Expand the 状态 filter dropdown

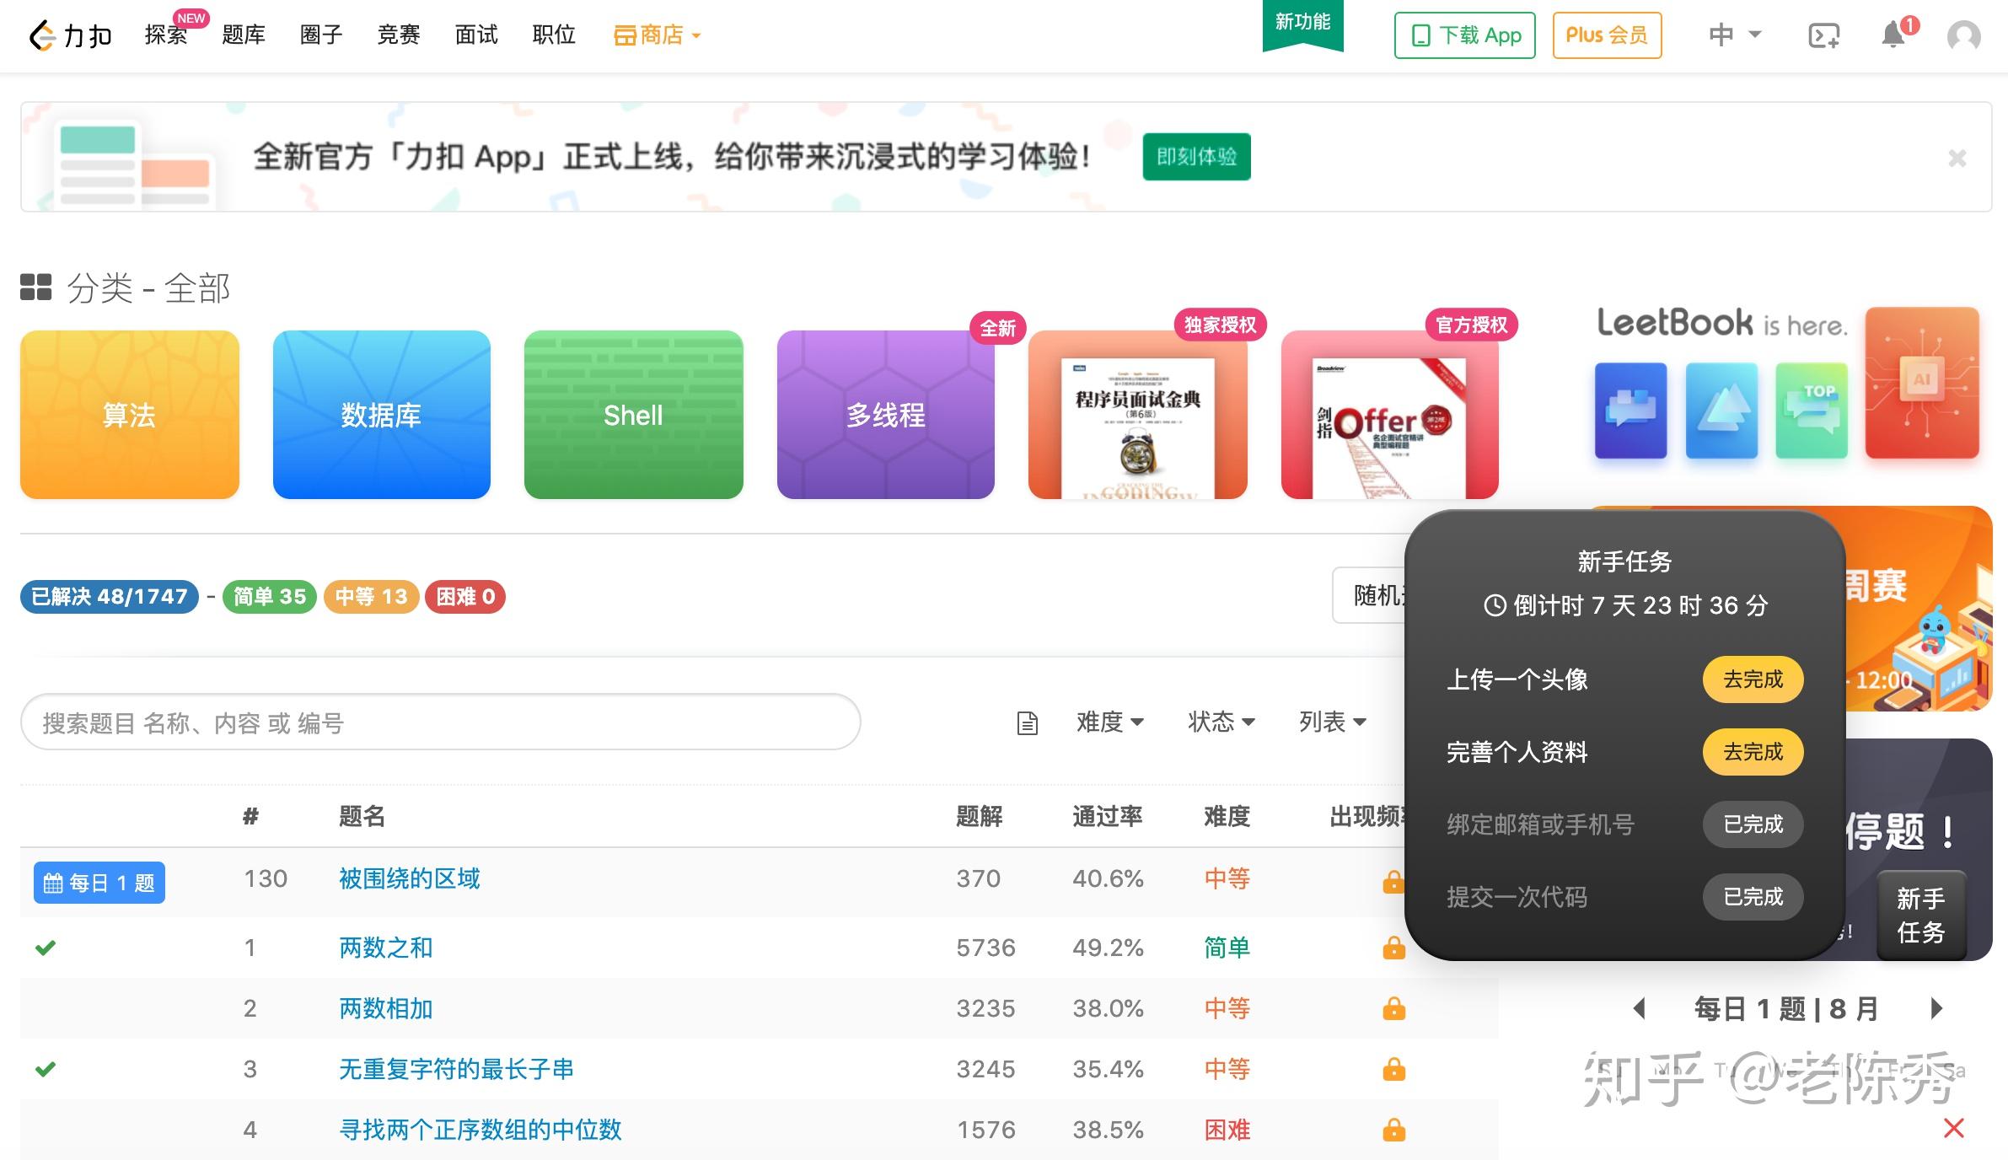pyautogui.click(x=1221, y=722)
